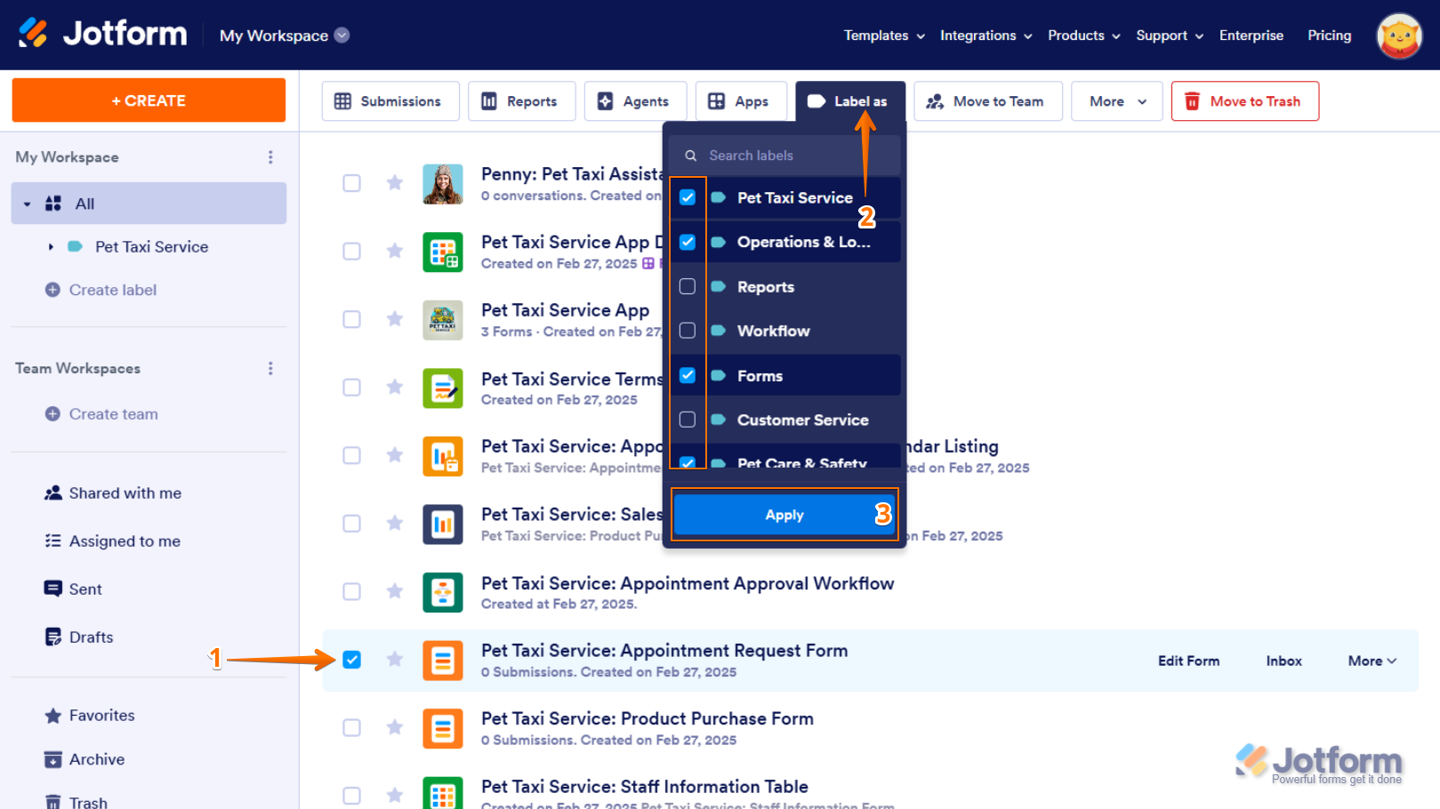Open the Archive folder in sidebar
Image resolution: width=1440 pixels, height=809 pixels.
(96, 759)
